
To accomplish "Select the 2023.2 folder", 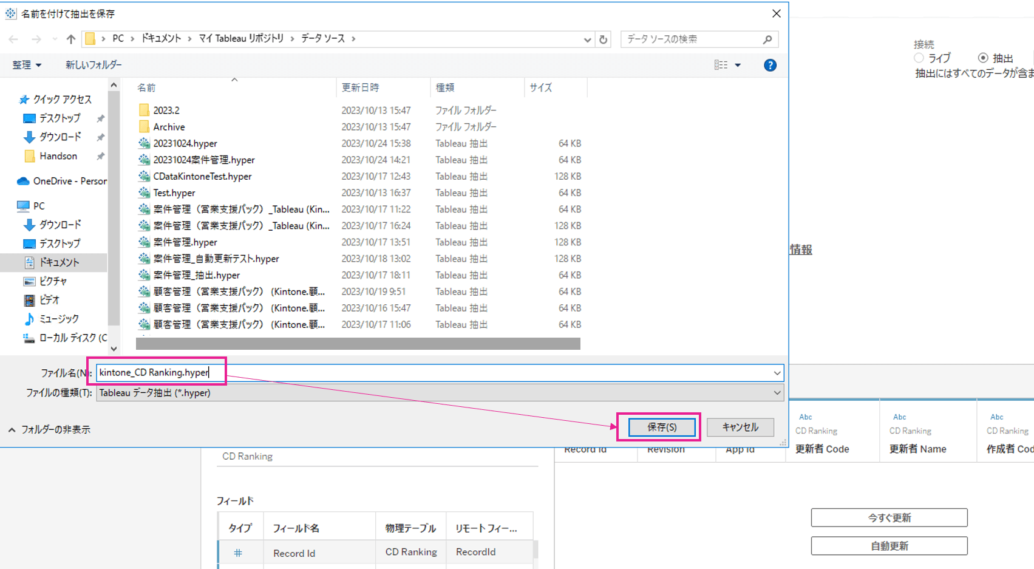I will coord(159,111).
